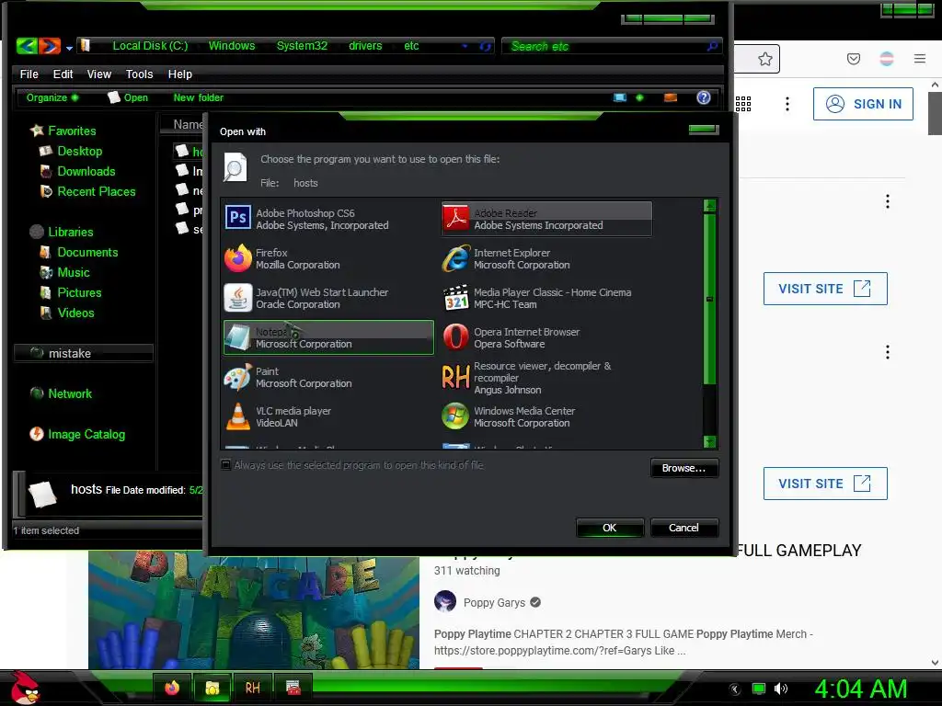Open Firefox from the taskbar
The height and width of the screenshot is (706, 942).
tap(172, 688)
